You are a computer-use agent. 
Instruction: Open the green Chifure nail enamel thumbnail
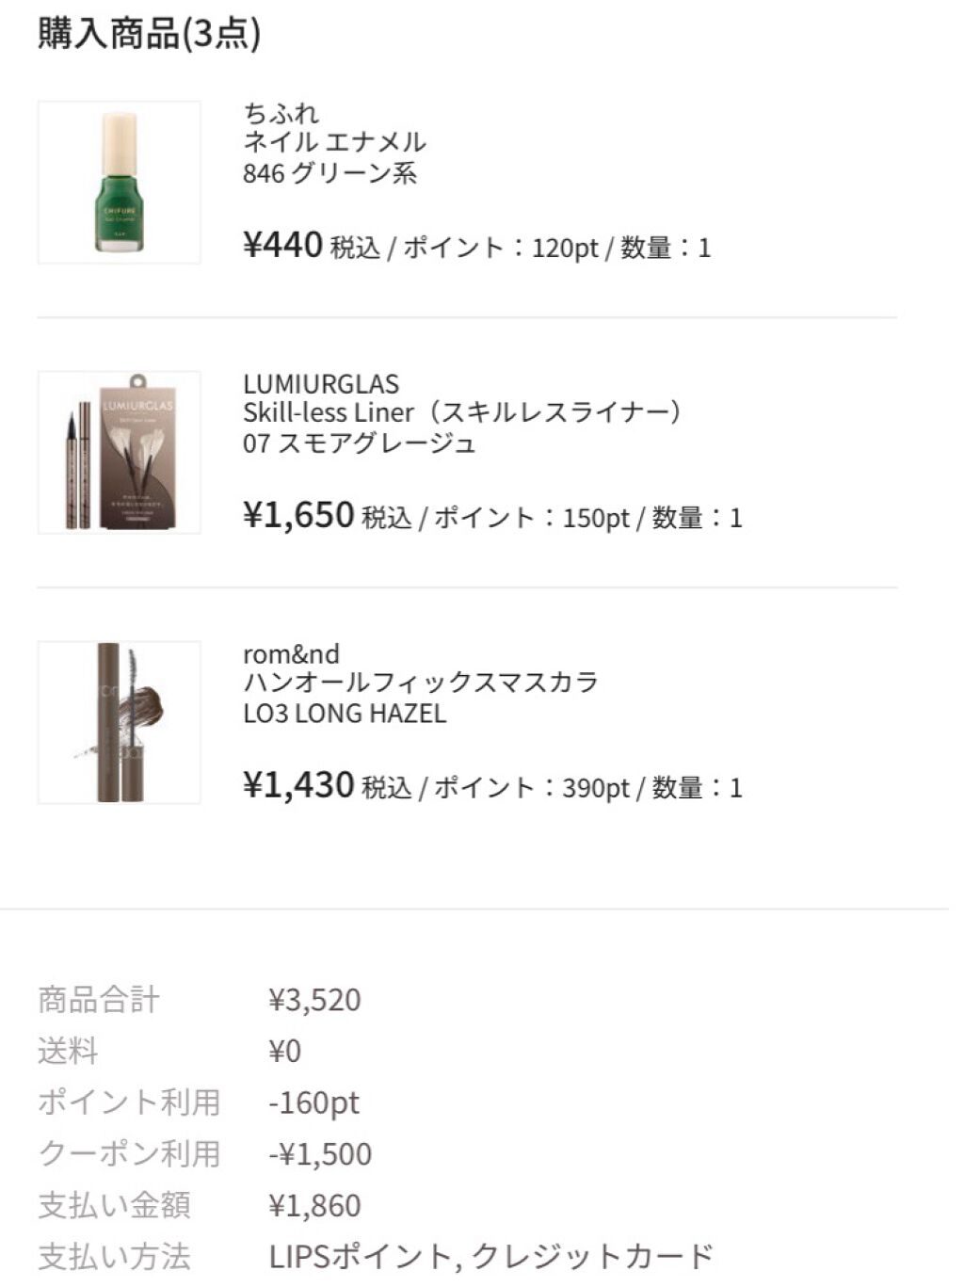119,183
